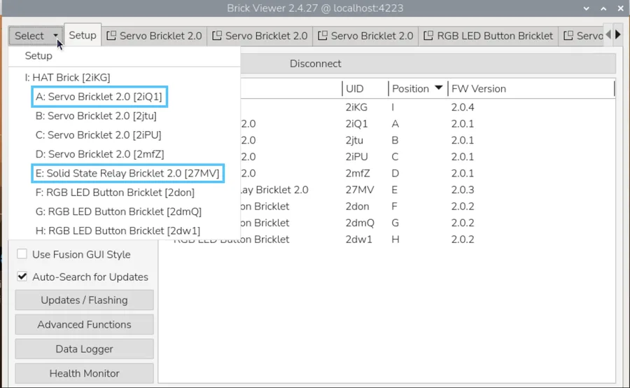Open Advanced Functions
Viewport: 630px width, 388px height.
(85, 324)
